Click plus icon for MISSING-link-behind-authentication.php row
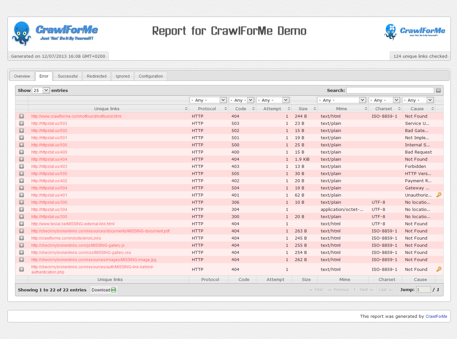The height and width of the screenshot is (339, 457). 22,270
